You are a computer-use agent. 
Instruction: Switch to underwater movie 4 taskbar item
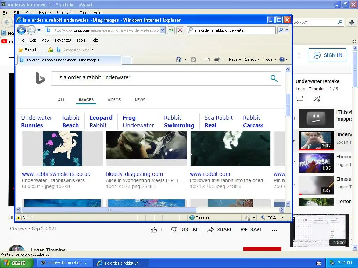click(x=64, y=263)
